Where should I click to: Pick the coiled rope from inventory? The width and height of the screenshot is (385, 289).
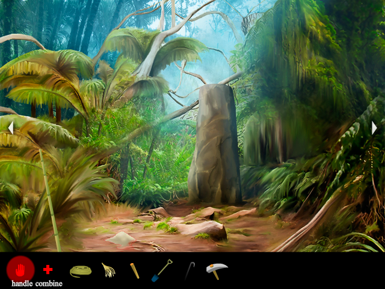[x=81, y=271]
